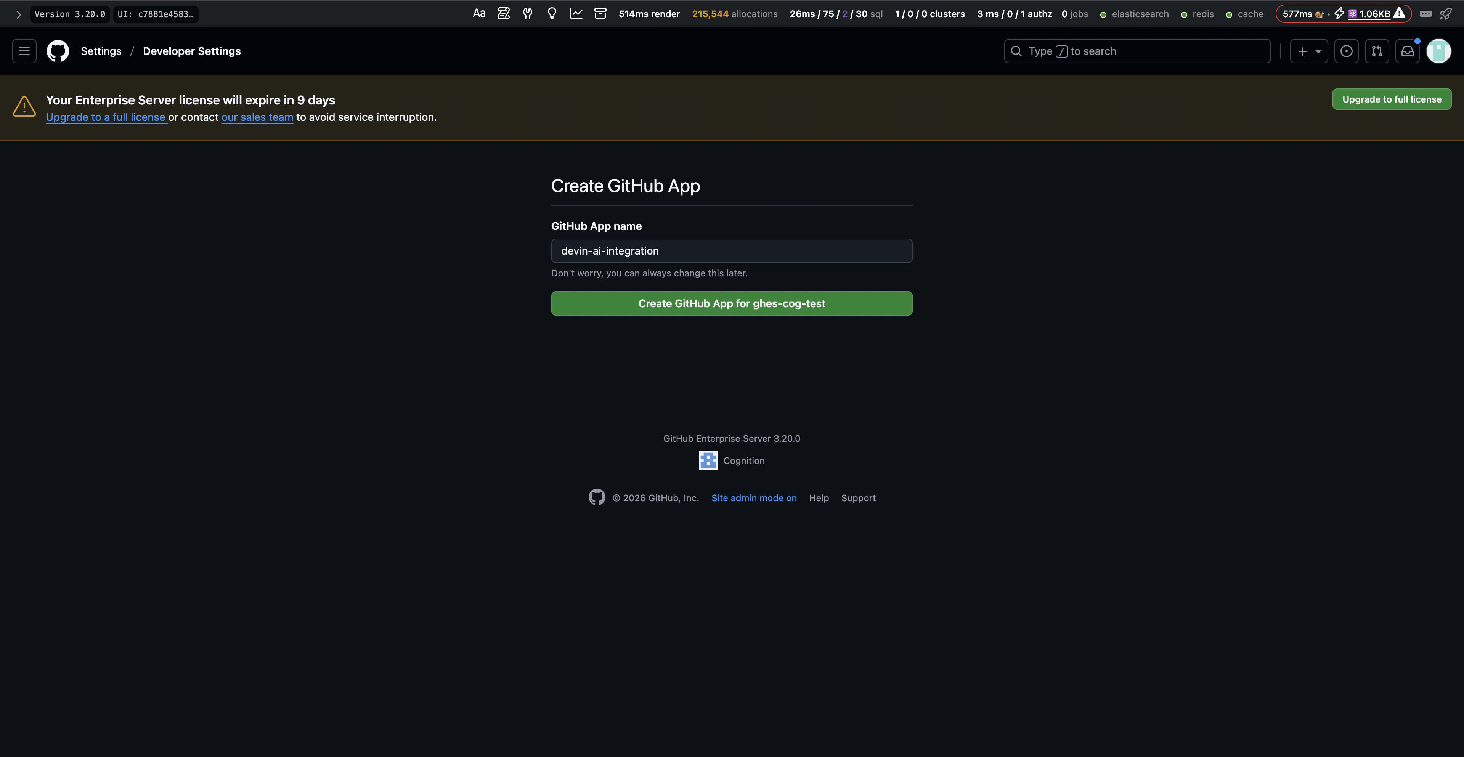Open the Developer Settings breadcrumb link
Image resolution: width=1464 pixels, height=757 pixels.
coord(192,51)
